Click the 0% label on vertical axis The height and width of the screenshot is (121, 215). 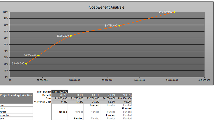tap(7, 77)
